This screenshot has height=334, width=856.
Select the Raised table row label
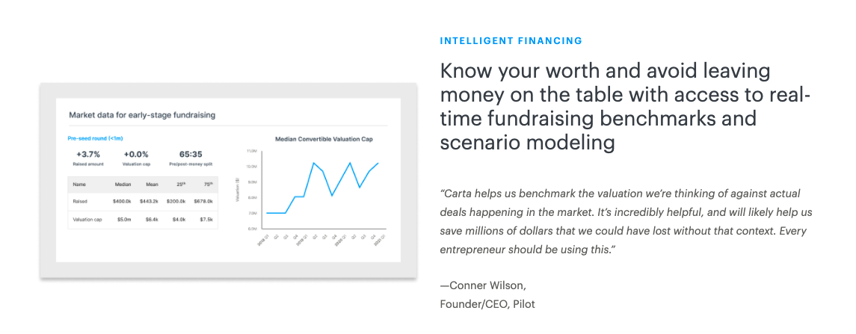[80, 202]
